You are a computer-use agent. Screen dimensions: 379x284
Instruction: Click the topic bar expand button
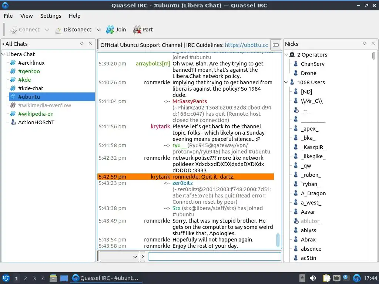pos(275,45)
